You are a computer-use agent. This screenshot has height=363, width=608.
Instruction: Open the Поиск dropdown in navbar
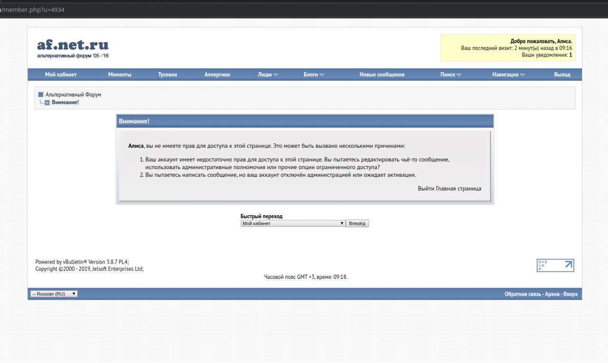(450, 75)
